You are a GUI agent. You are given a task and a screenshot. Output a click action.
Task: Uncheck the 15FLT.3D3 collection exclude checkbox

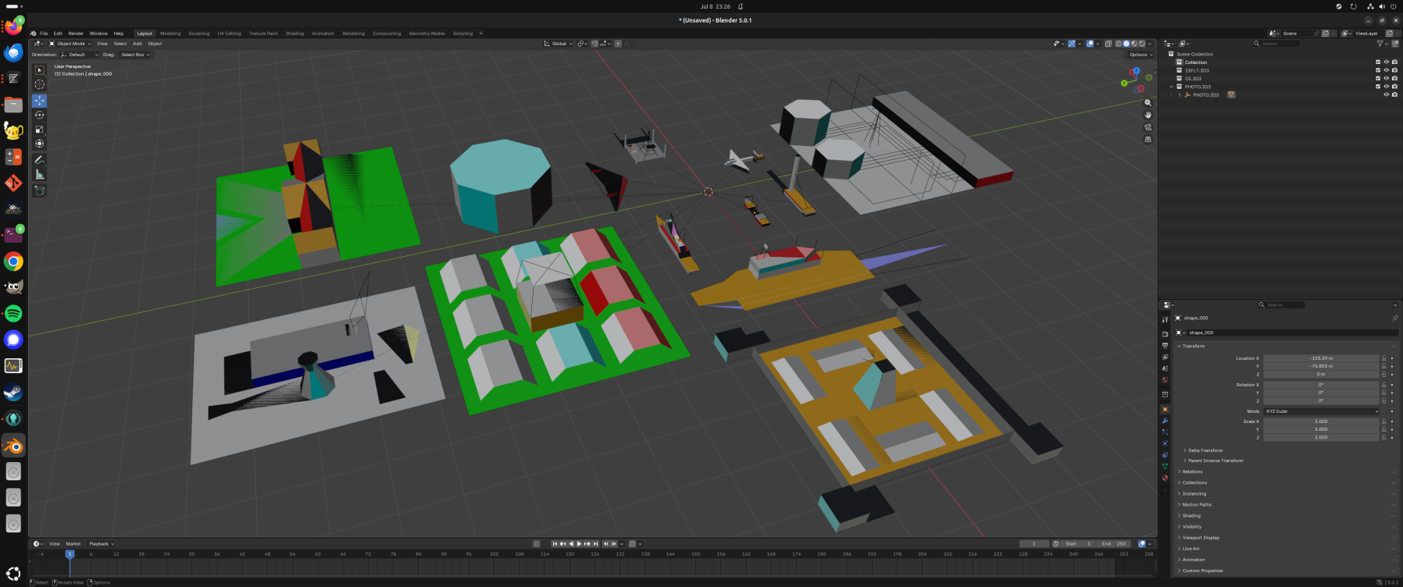(x=1378, y=70)
